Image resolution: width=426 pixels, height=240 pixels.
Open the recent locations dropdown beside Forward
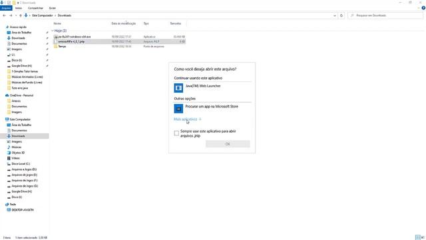[x=16, y=15]
